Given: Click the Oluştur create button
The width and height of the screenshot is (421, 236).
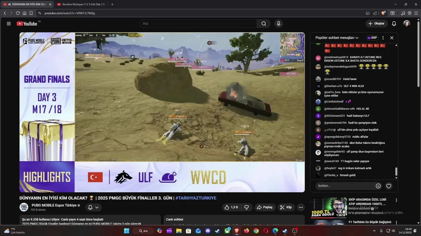Looking at the screenshot, I should click(x=376, y=24).
